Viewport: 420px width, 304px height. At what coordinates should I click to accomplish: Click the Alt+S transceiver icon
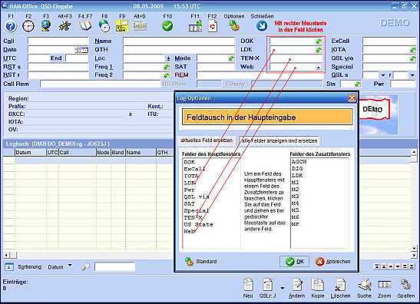pos(140,26)
